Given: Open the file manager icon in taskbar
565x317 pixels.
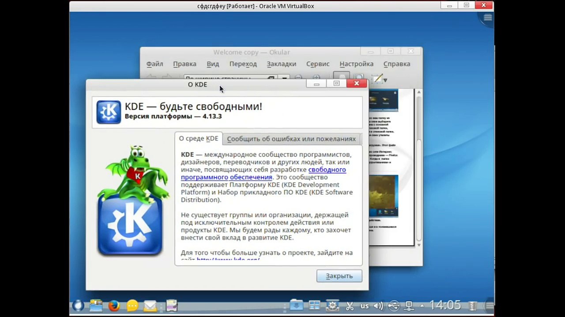Looking at the screenshot, I should pos(96,306).
